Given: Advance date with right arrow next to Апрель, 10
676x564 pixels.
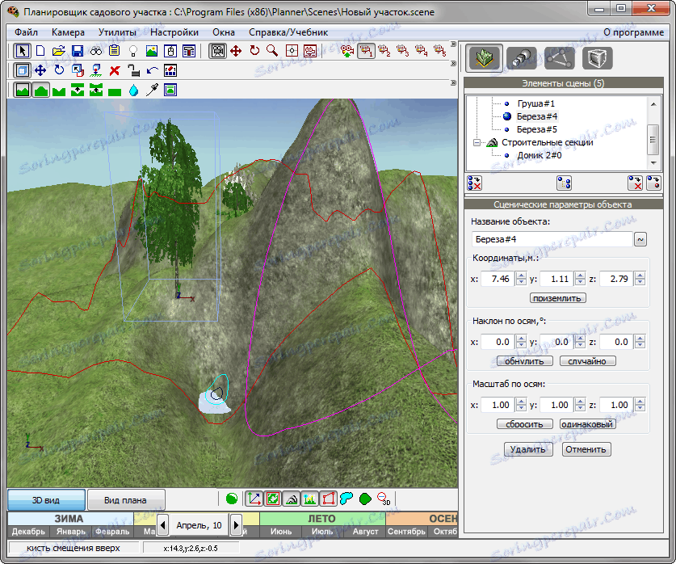Looking at the screenshot, I should click(x=237, y=525).
